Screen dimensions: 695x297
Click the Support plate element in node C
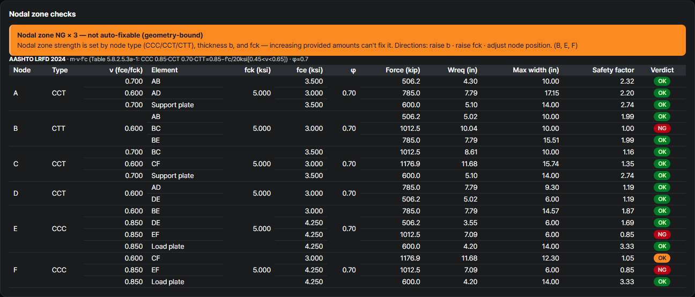[x=173, y=176]
